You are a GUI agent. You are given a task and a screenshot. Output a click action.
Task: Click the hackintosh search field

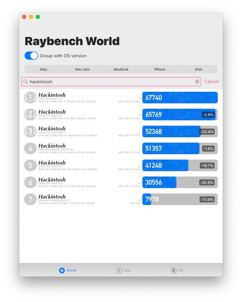tap(111, 82)
